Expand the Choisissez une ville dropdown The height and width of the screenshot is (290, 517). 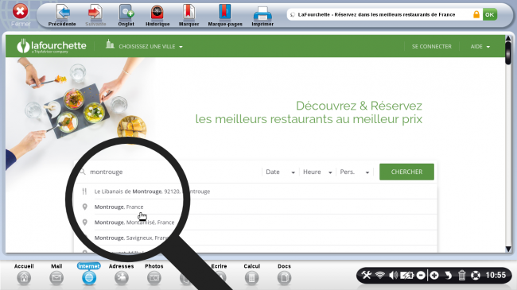(145, 46)
